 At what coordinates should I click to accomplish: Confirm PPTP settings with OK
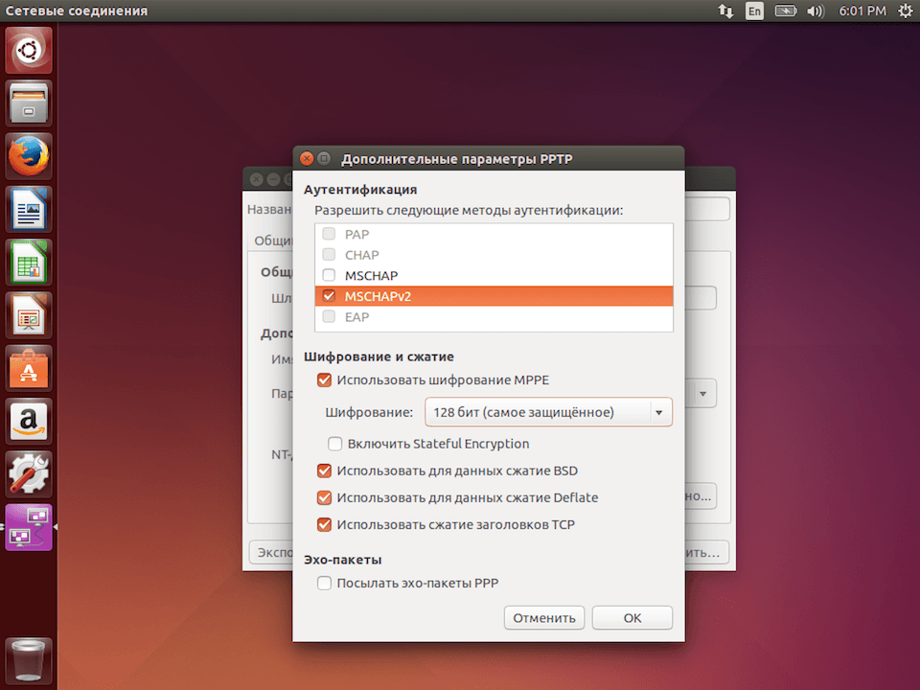(x=632, y=617)
